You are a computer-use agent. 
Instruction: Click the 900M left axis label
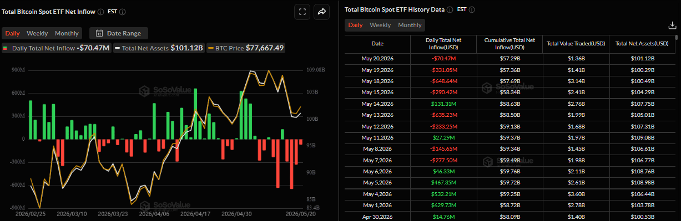(x=18, y=70)
